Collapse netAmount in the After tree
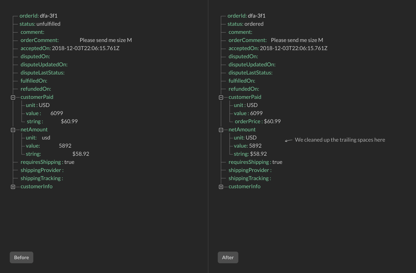 (x=221, y=130)
